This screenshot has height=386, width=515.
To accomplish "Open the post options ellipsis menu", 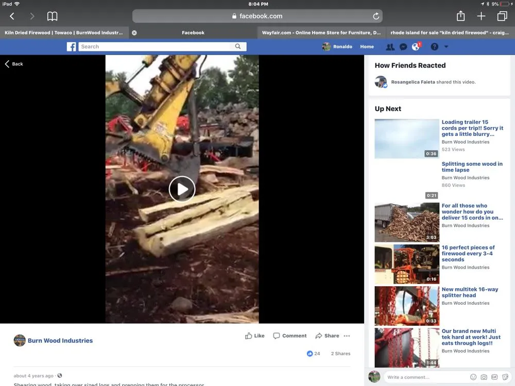I will [347, 336].
